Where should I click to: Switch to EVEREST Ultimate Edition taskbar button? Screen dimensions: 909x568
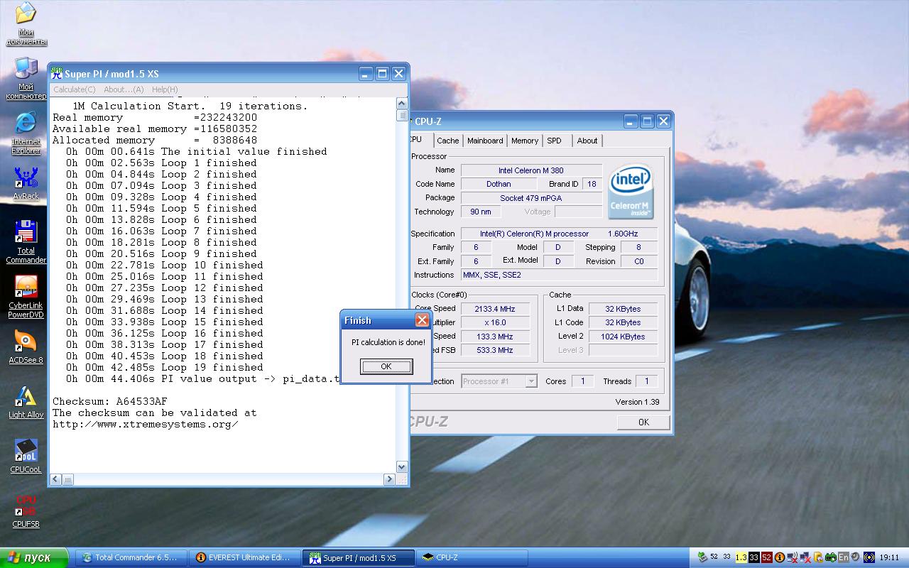[x=245, y=557]
